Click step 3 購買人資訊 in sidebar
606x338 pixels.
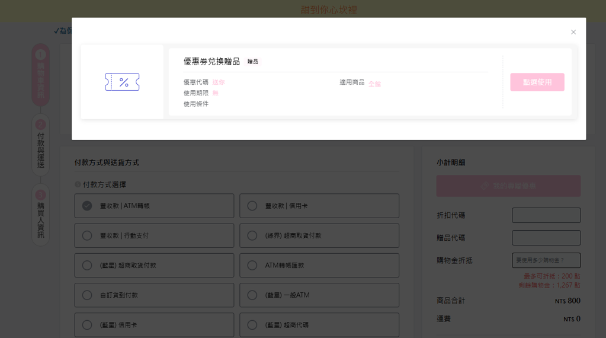click(x=41, y=215)
